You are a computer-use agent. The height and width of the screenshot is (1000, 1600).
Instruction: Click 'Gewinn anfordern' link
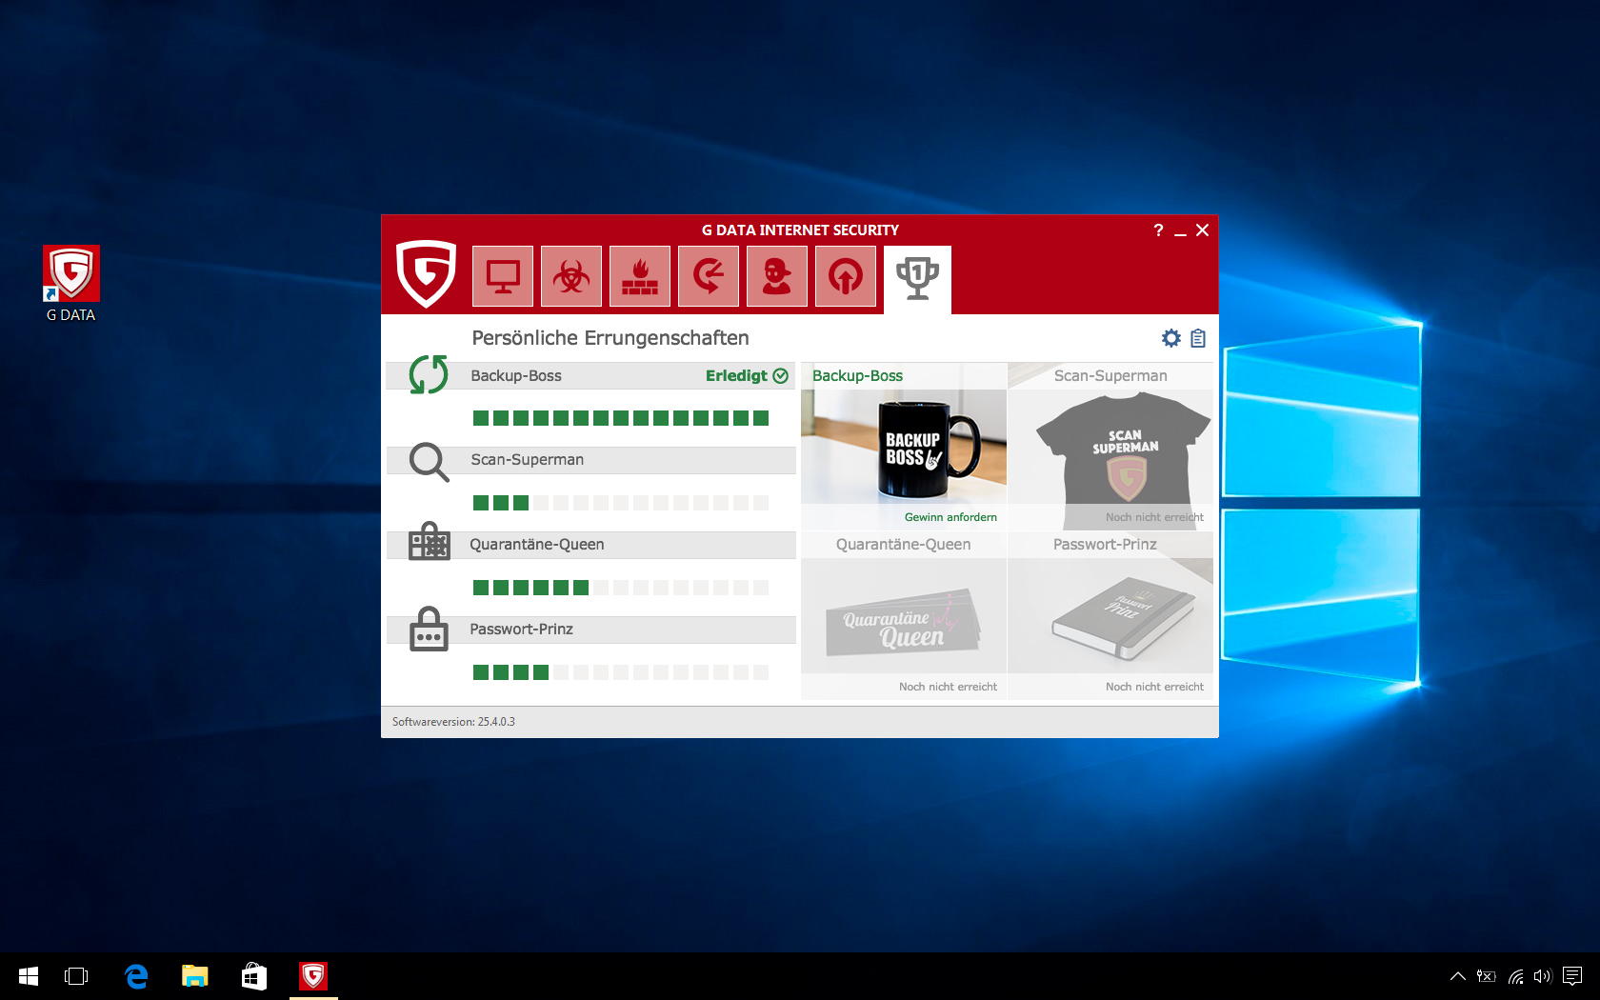pos(950,517)
